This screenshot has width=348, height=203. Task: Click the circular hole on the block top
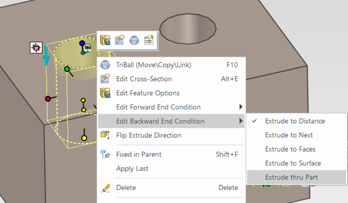click(188, 29)
